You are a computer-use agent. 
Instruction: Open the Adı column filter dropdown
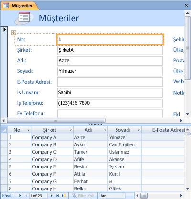point(105,130)
